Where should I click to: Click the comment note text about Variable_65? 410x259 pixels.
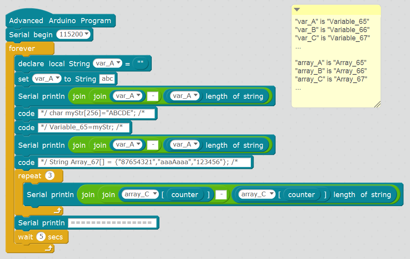coord(332,22)
